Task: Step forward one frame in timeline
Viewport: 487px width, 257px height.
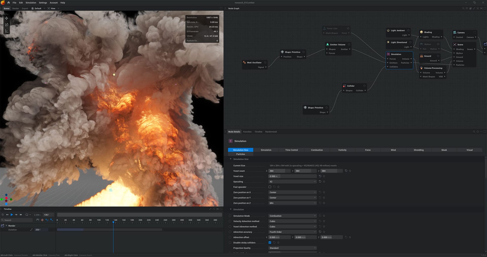Action: point(16,215)
